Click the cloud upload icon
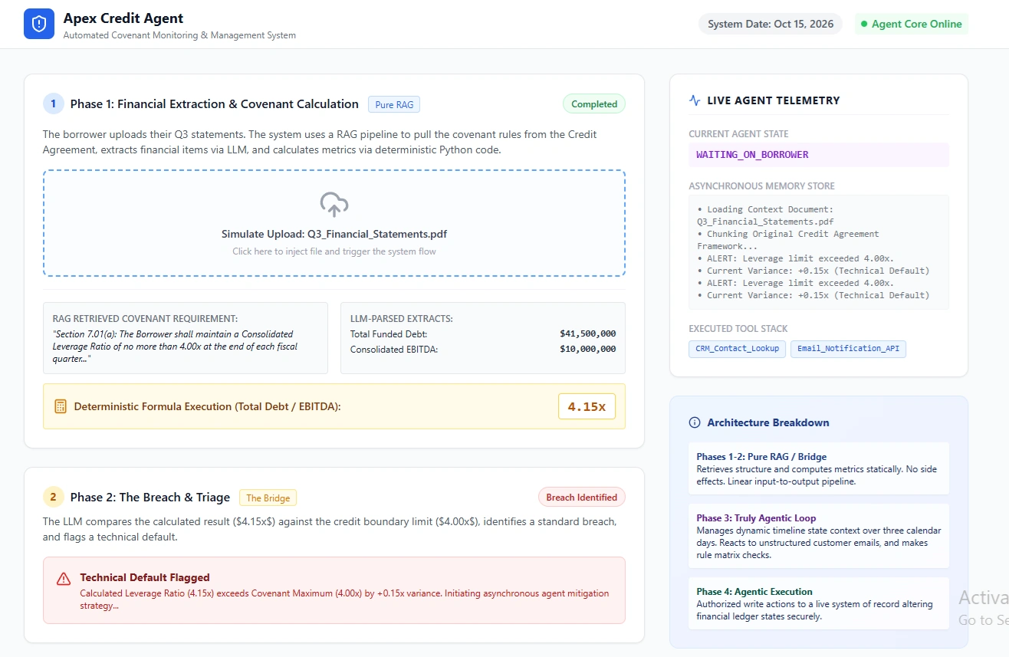The image size is (1009, 657). (334, 204)
